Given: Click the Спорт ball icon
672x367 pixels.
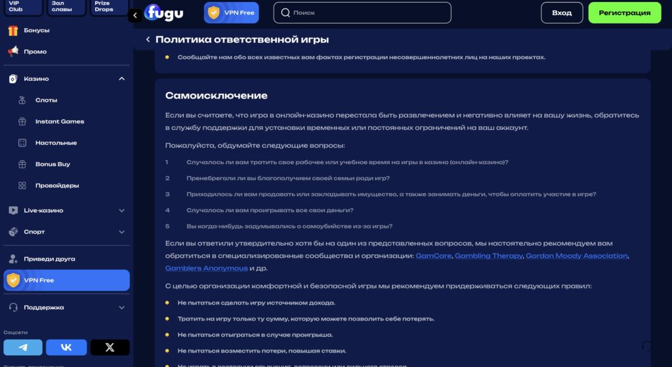Looking at the screenshot, I should click(x=13, y=232).
